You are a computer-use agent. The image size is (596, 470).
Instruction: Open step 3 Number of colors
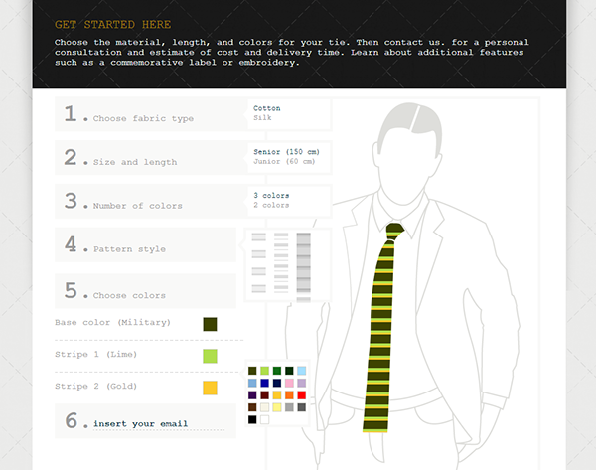click(x=151, y=201)
